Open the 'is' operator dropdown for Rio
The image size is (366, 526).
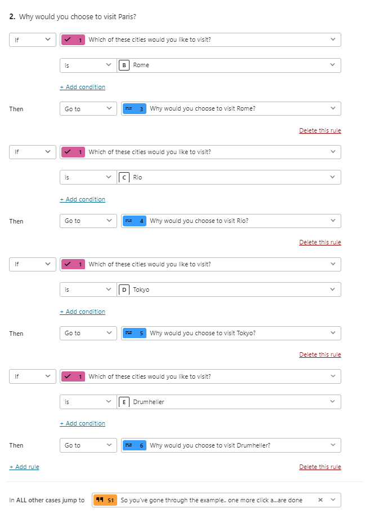point(88,177)
